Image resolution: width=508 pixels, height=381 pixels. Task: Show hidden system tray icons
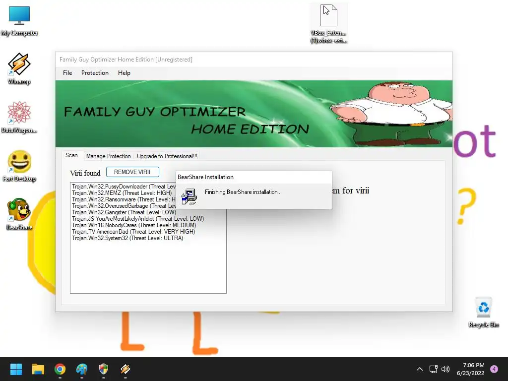click(x=420, y=369)
